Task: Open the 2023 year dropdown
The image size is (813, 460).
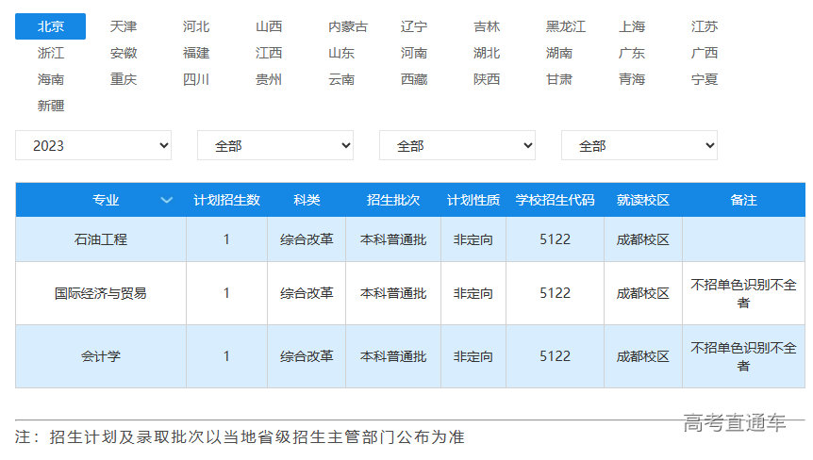Action: (93, 145)
